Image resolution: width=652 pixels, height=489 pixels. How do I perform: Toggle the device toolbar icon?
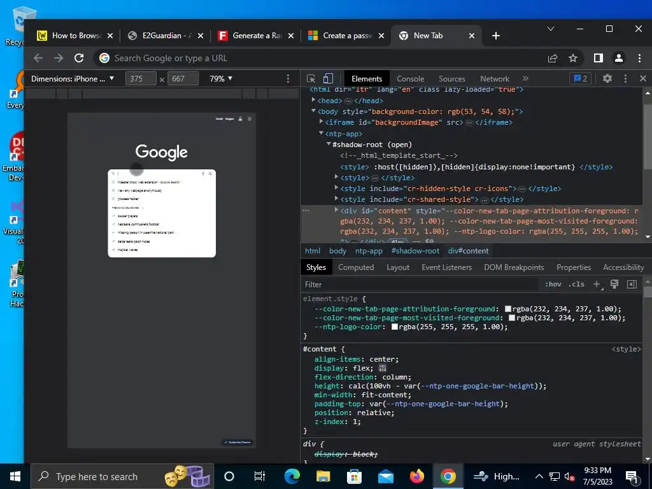click(x=328, y=78)
